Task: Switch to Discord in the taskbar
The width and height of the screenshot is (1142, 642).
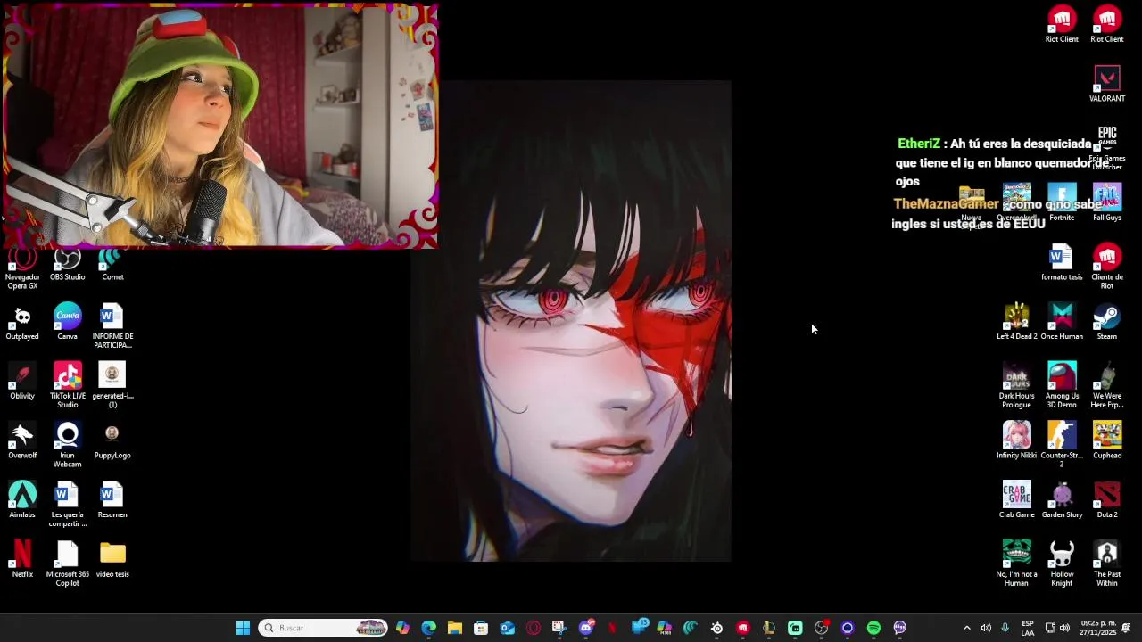Action: 586,628
